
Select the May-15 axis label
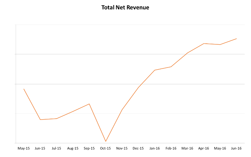24,148
